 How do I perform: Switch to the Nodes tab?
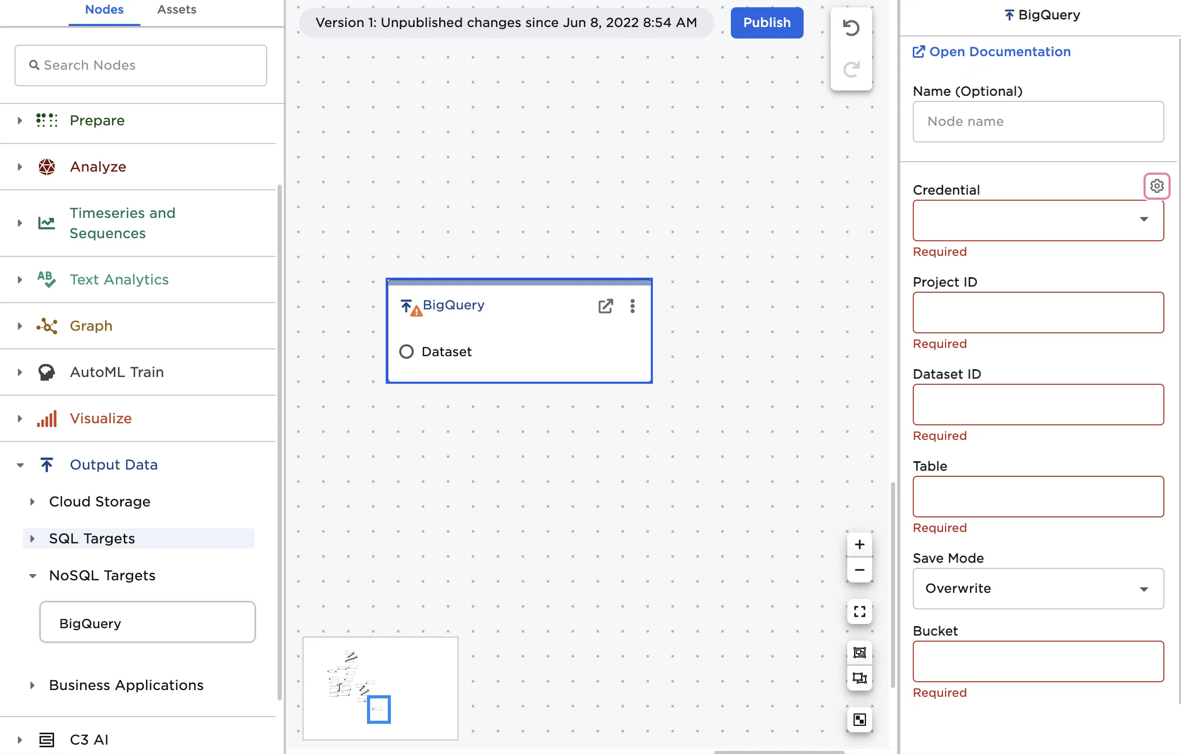pos(104,9)
